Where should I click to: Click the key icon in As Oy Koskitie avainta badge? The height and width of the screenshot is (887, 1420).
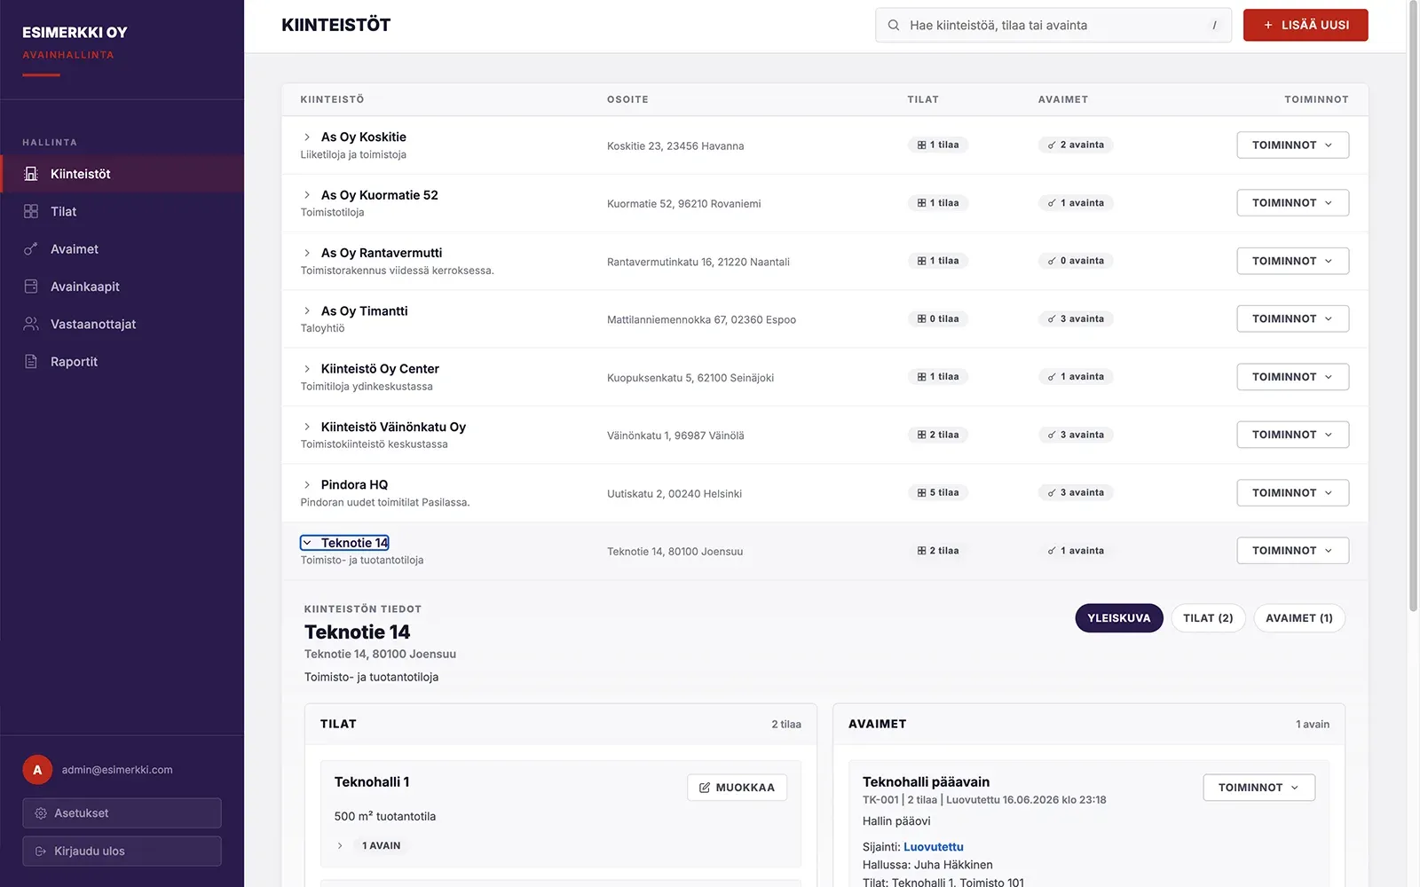1052,145
